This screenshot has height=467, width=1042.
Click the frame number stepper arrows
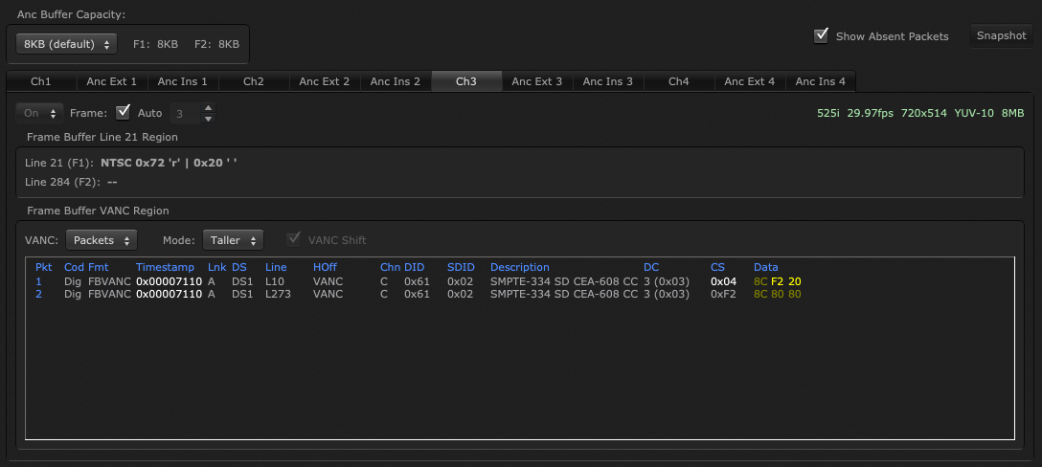208,113
